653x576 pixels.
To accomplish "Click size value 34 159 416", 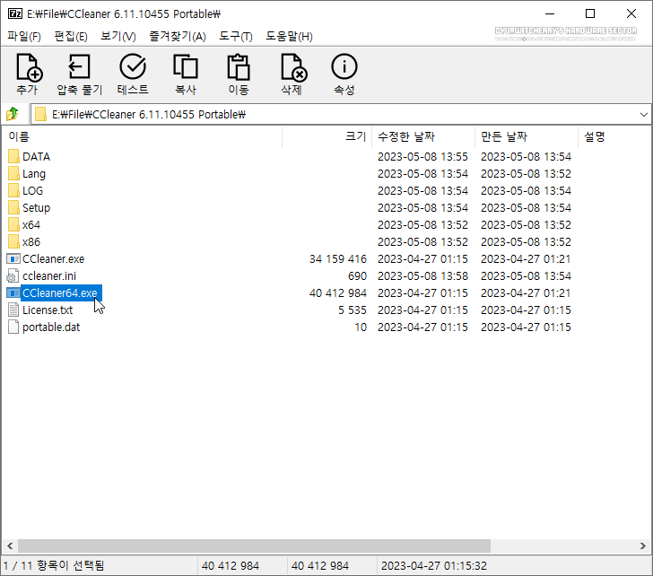I will 338,259.
